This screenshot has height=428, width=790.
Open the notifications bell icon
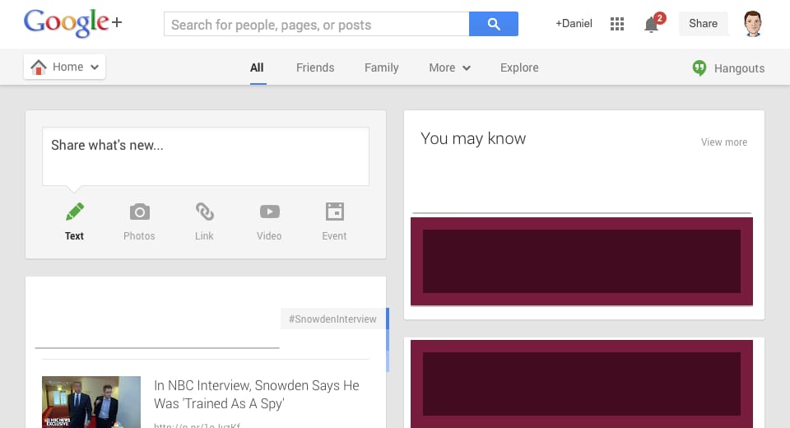[x=652, y=24]
